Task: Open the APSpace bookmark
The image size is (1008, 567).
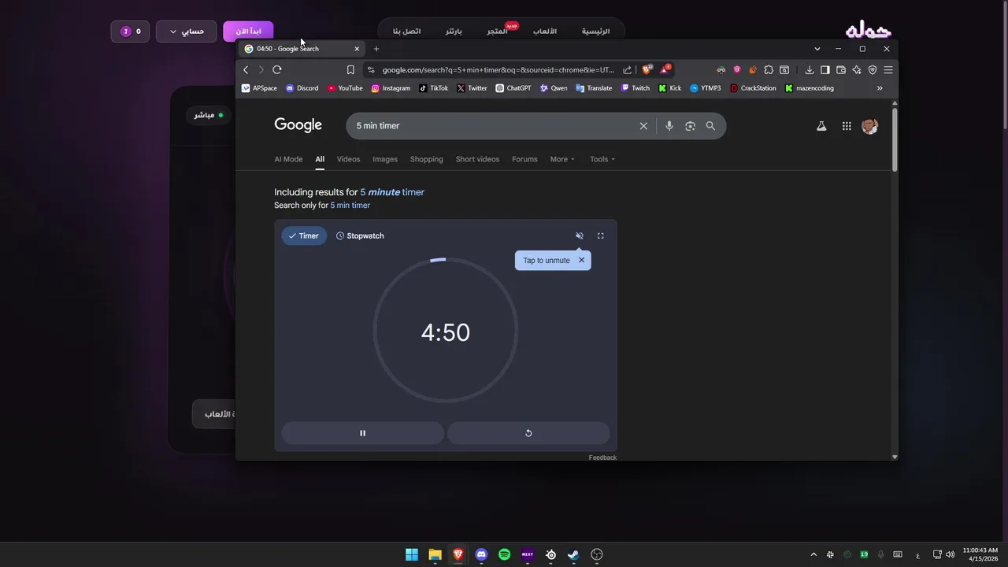Action: (259, 88)
